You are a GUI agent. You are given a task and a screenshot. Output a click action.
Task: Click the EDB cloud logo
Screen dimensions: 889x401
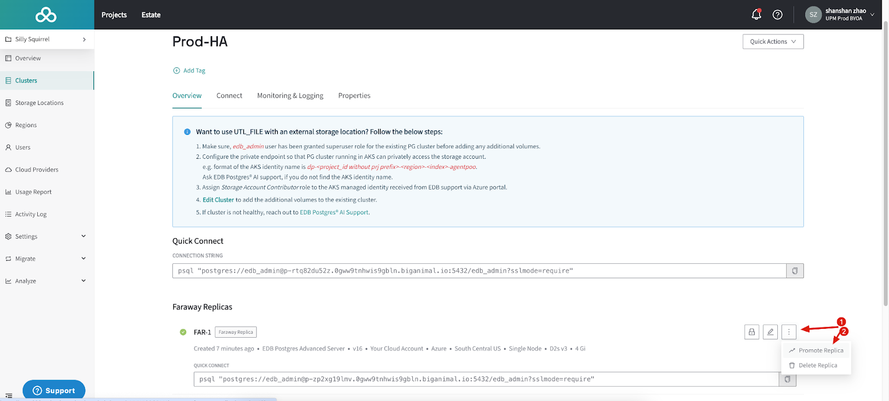46,15
